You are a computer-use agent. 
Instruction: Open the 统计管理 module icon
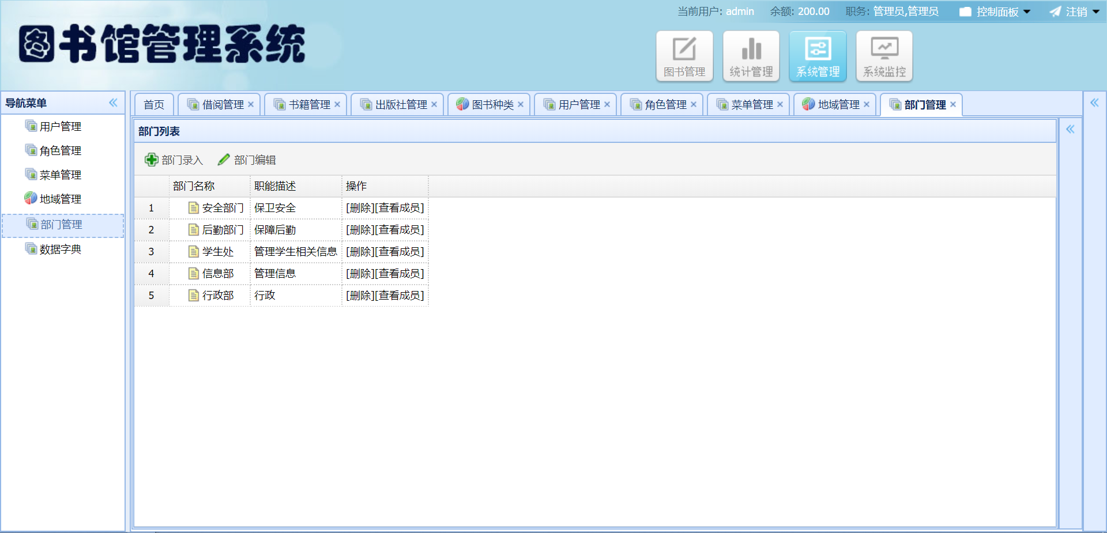coord(751,55)
